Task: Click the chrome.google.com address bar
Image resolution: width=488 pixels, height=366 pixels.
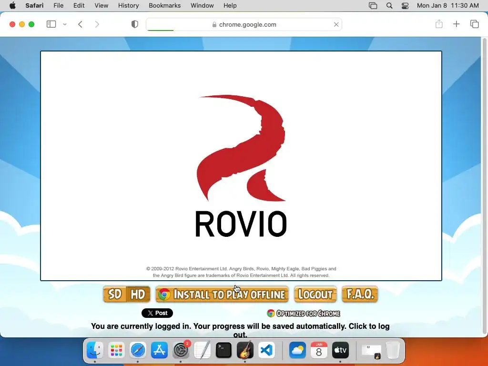Action: pos(244,24)
